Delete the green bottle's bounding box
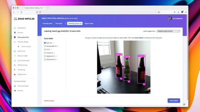The width and height of the screenshot is (200, 112). tap(129, 57)
